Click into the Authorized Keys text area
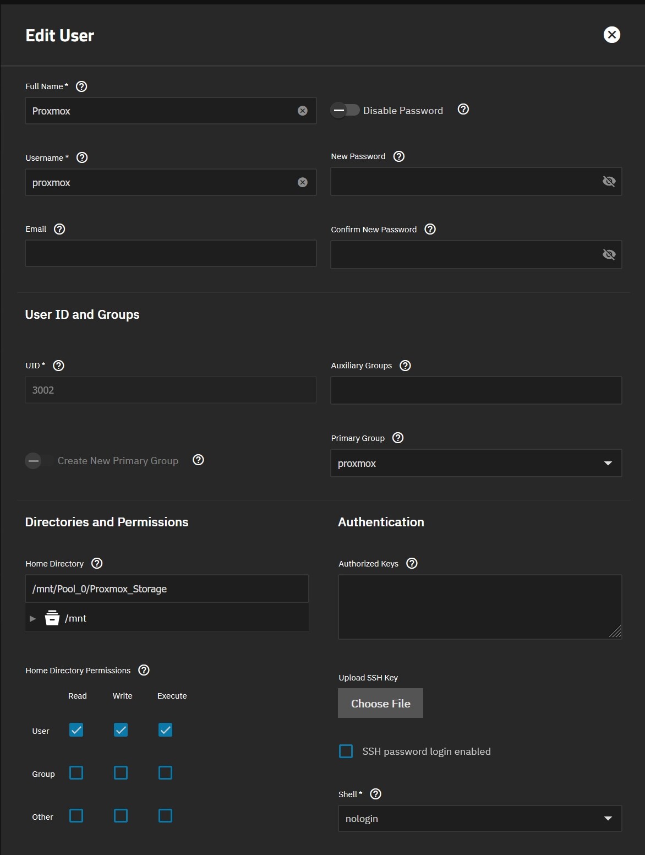The height and width of the screenshot is (855, 645). (480, 607)
